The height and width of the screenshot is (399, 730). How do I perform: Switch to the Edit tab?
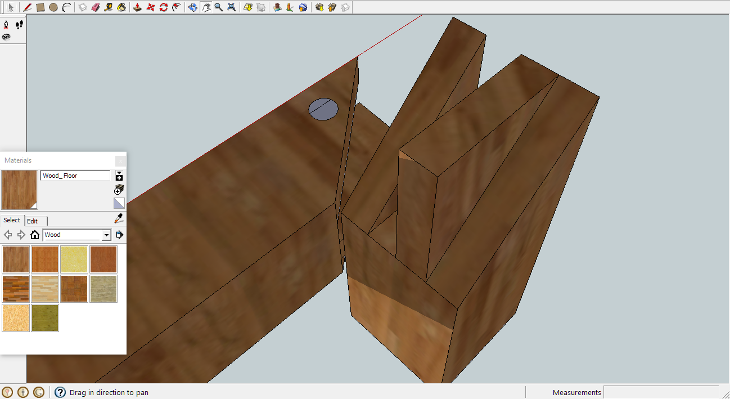click(33, 221)
